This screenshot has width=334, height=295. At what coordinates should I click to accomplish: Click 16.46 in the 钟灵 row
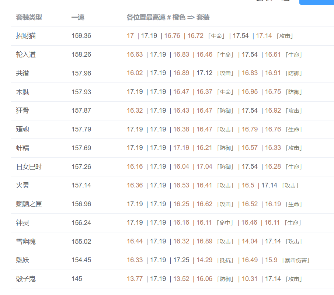point(249,222)
